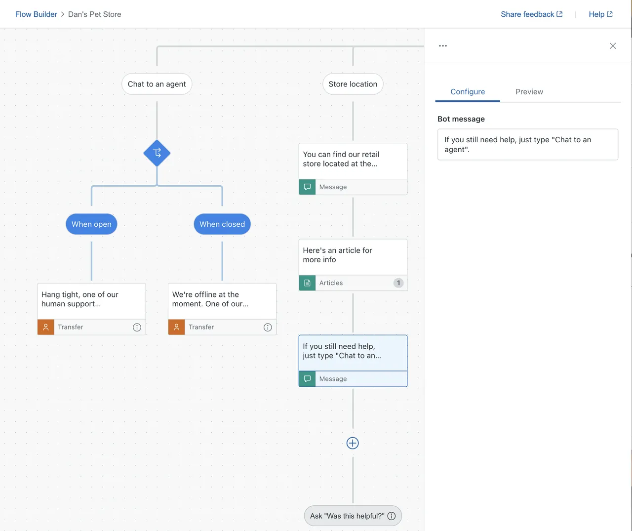Viewport: 632px width, 531px height.
Task: Click orange Transfer icon under Hang tight message
Action: click(46, 327)
